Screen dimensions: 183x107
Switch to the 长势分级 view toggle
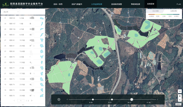point(173,11)
